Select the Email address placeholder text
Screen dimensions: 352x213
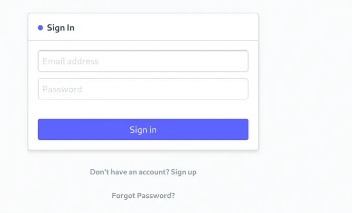71,61
